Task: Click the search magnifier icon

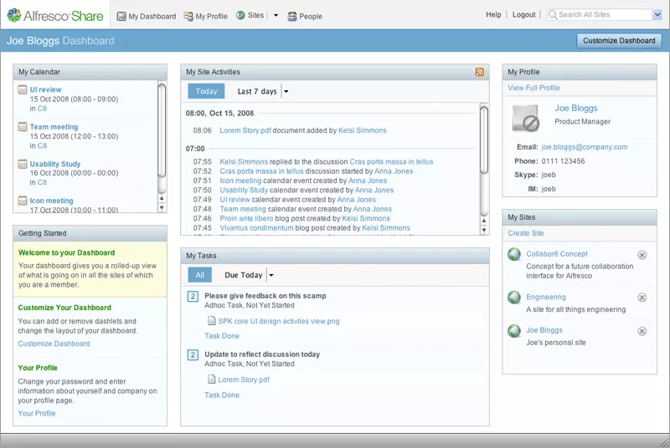Action: pos(553,15)
